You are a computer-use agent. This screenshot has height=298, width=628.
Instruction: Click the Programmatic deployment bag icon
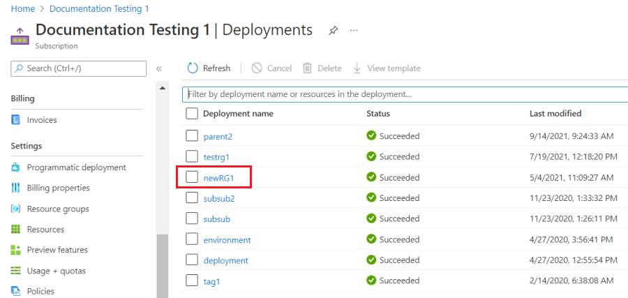[15, 167]
